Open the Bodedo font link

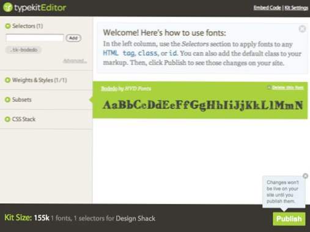[x=109, y=89]
